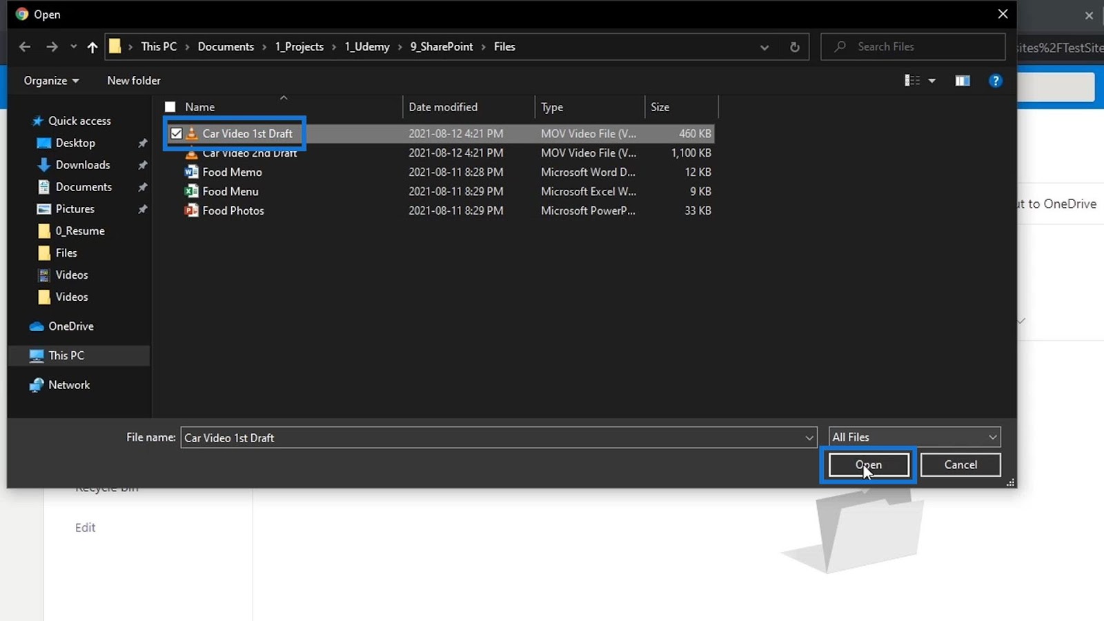
Task: Create a New folder
Action: (x=134, y=81)
